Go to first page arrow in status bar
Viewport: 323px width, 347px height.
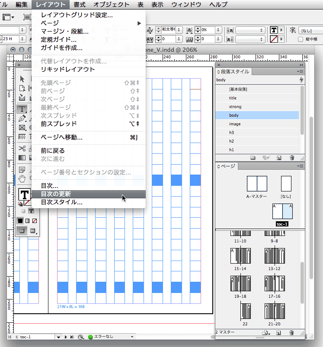[x=10, y=337]
